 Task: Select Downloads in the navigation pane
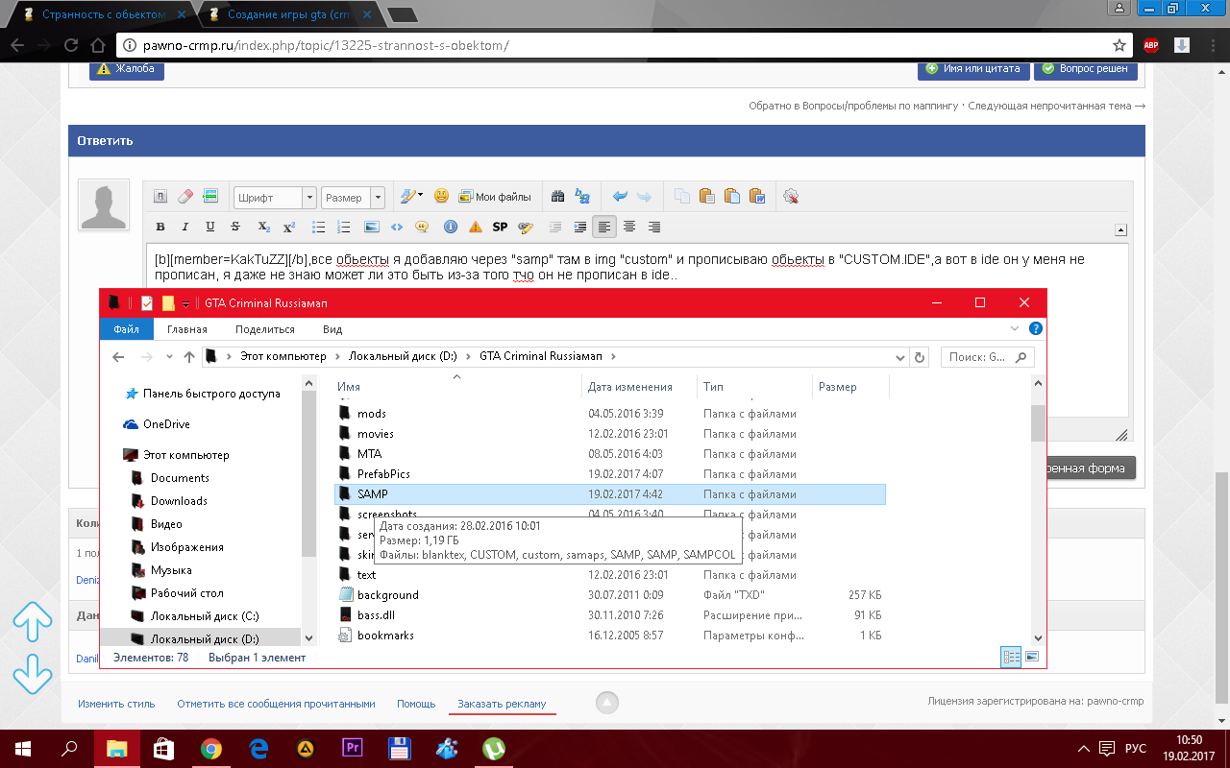179,501
